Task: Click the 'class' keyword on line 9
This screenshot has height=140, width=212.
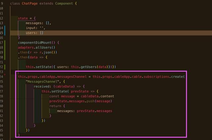Action: click(15, 4)
